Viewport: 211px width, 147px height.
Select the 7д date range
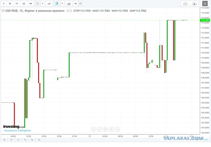32,140
